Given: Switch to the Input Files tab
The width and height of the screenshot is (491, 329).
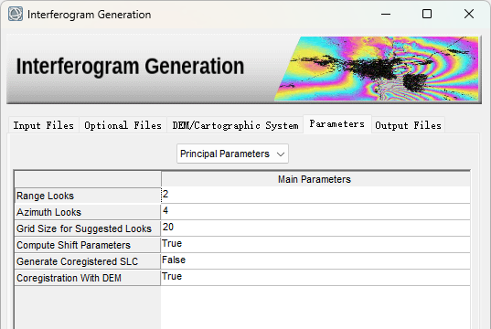Looking at the screenshot, I should (44, 125).
